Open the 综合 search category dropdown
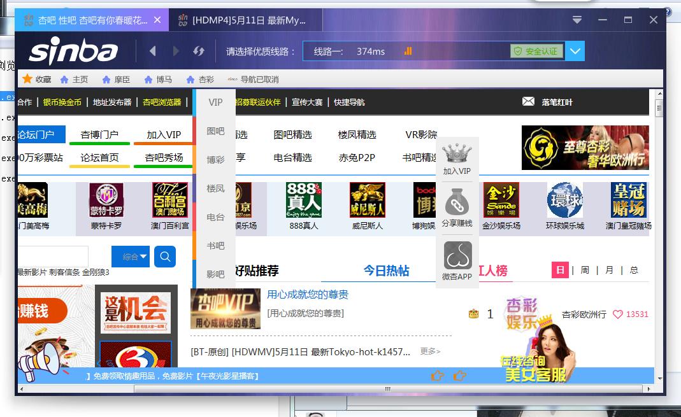 click(x=131, y=257)
